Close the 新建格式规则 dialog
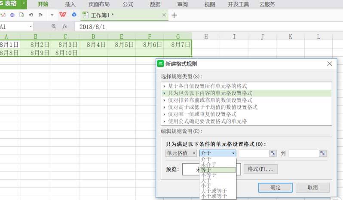The height and width of the screenshot is (200, 343). point(329,64)
